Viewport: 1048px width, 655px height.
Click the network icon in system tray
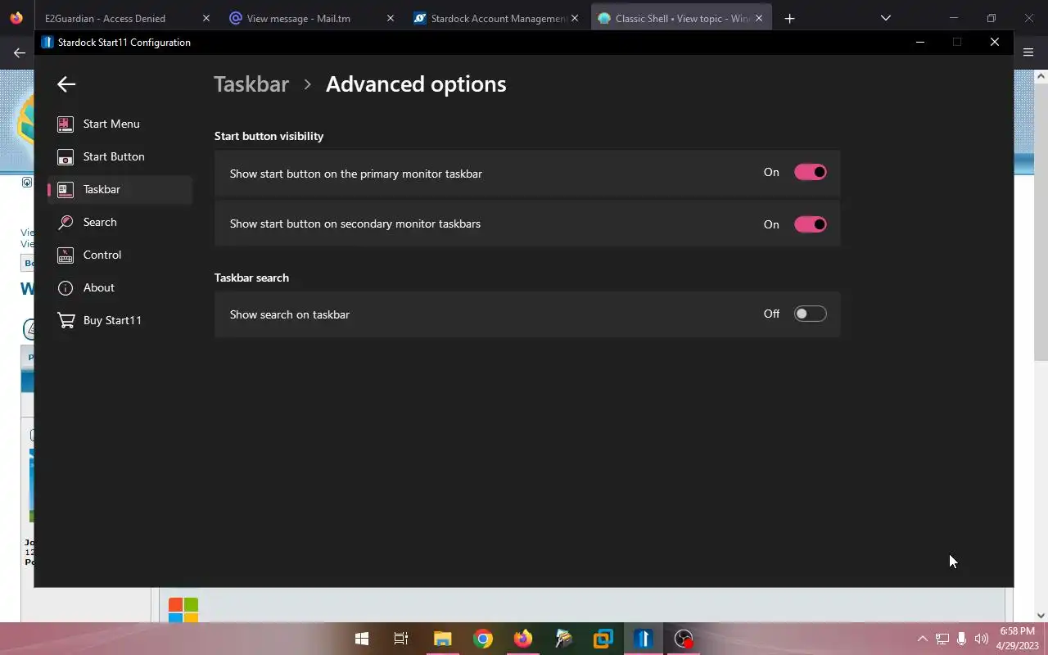(x=942, y=639)
